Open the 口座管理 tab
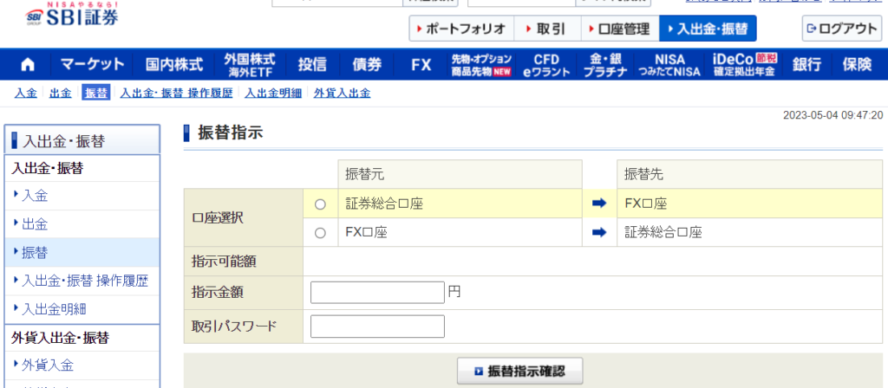Viewport: 888px width, 388px height. click(617, 29)
